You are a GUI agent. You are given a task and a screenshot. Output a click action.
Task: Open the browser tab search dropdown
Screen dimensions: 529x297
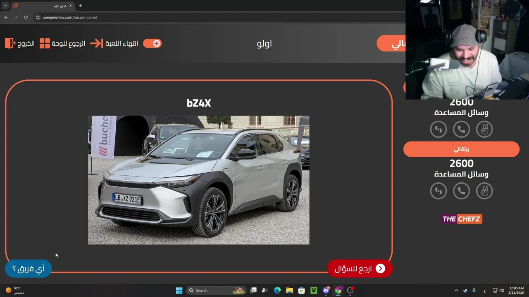point(5,6)
